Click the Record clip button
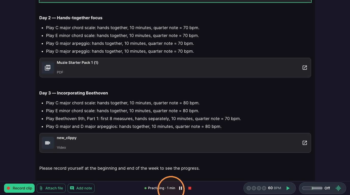The height and width of the screenshot is (195, 350). tap(19, 188)
